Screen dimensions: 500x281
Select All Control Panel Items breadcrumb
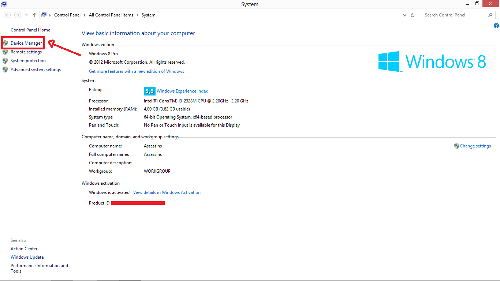coord(111,15)
